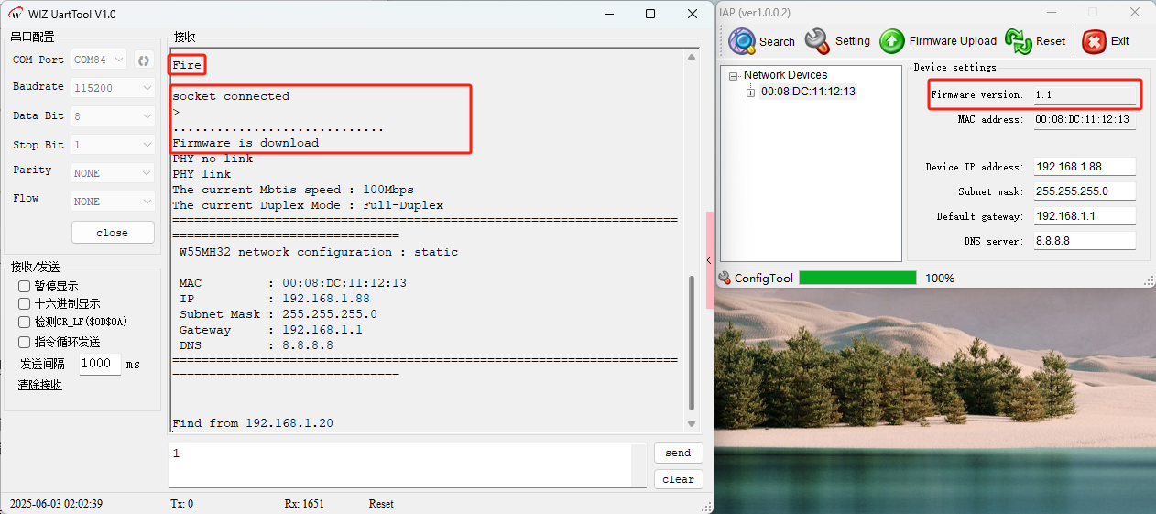Click the red Exit icon
1156x514 pixels.
click(x=1094, y=41)
